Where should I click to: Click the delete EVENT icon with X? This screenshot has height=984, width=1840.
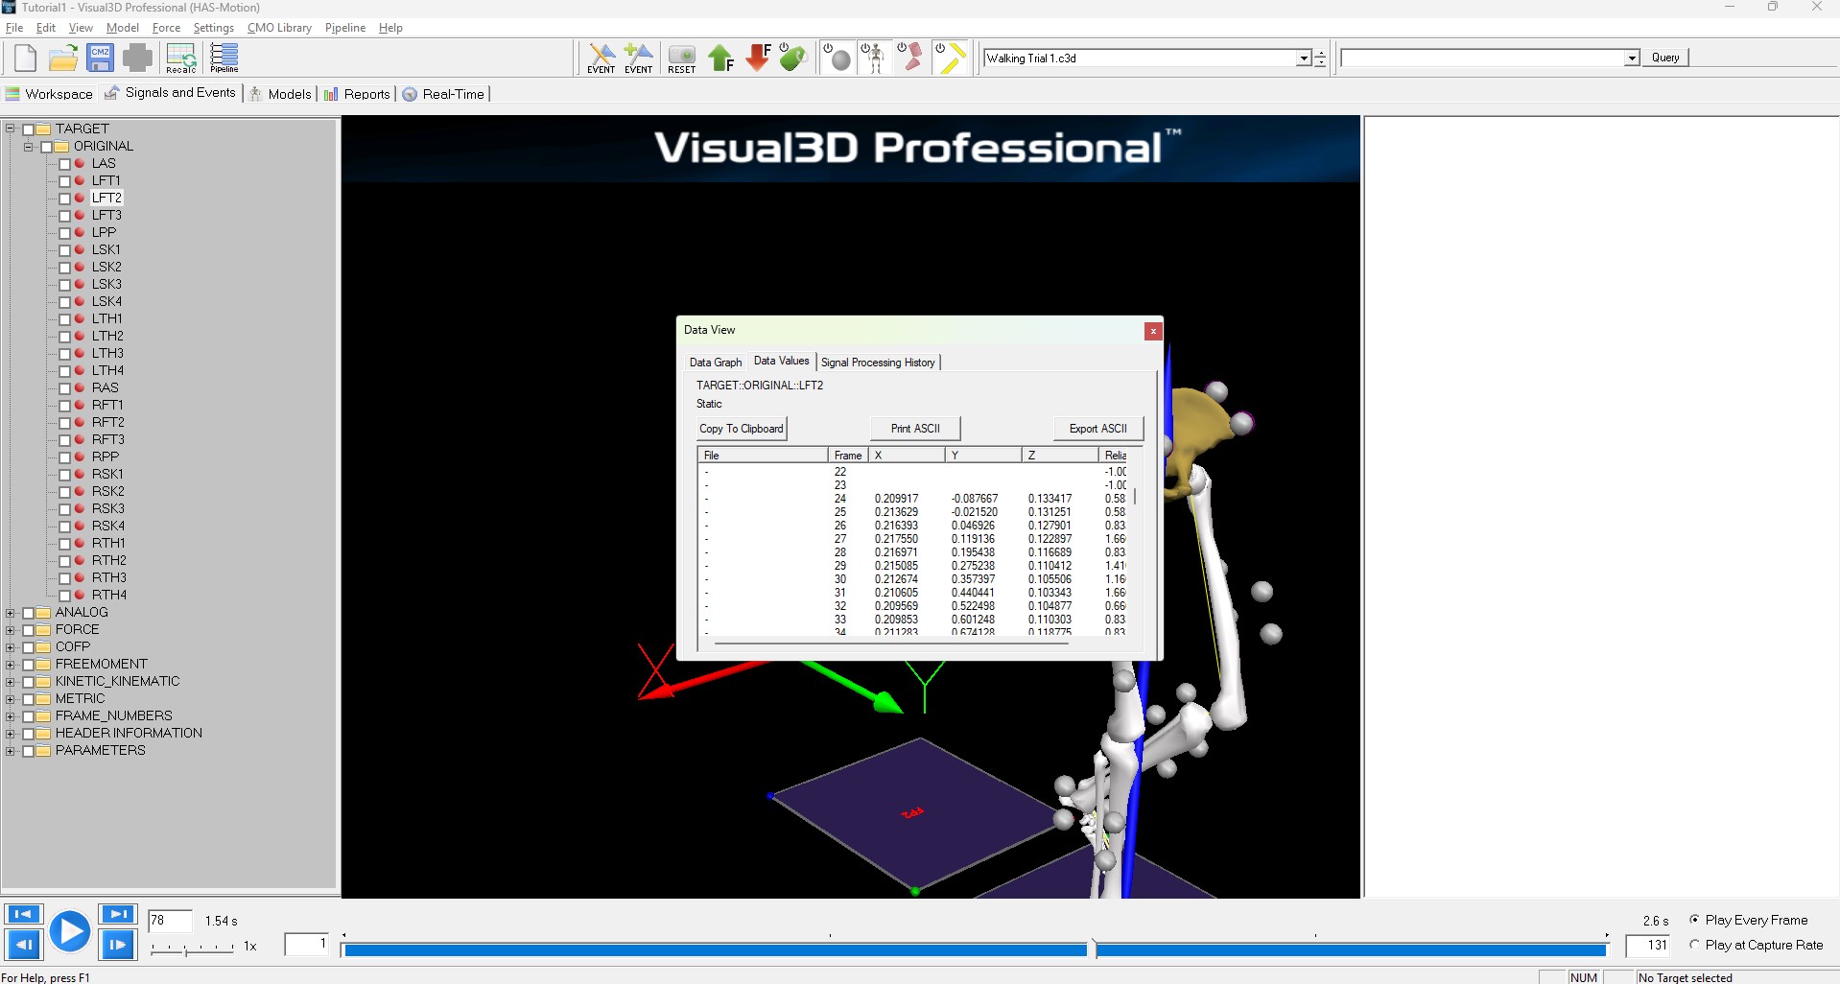tap(602, 59)
